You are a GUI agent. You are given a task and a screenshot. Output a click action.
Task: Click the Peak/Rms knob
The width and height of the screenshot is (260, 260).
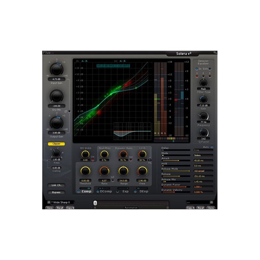(104, 154)
